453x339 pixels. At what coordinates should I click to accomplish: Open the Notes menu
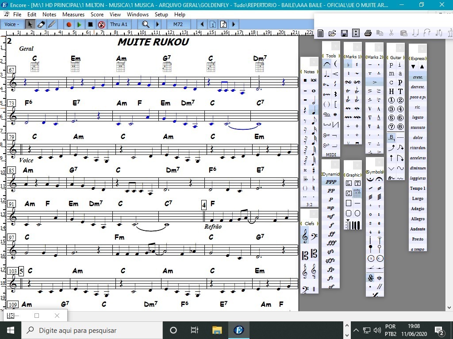[x=49, y=15]
